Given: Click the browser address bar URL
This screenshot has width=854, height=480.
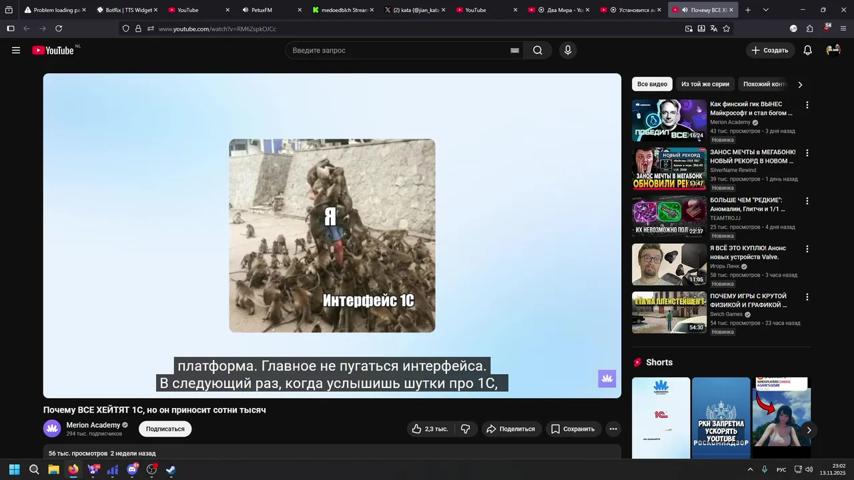Looking at the screenshot, I should [x=218, y=29].
